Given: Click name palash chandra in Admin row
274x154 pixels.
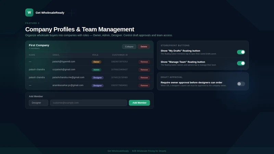Looking at the screenshot, I should (x=37, y=69).
